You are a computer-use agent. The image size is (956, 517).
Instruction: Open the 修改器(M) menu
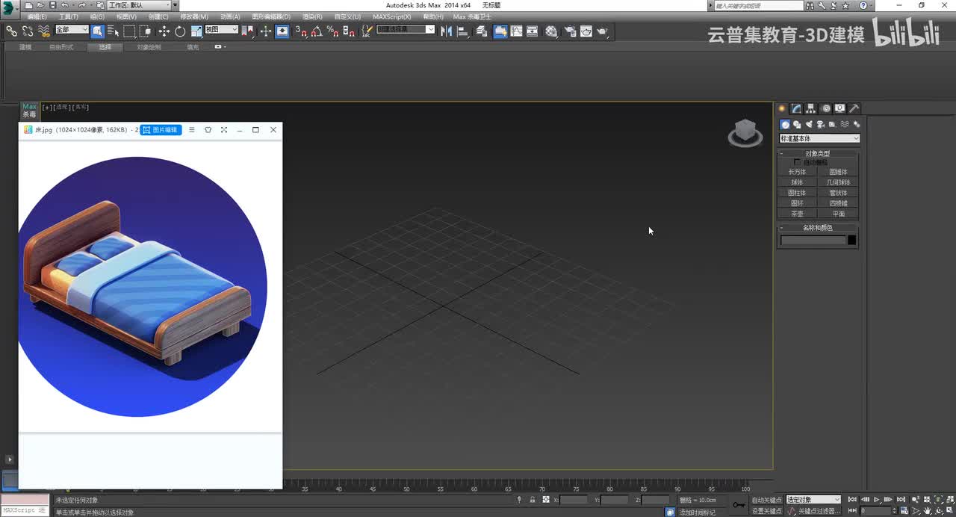point(194,16)
